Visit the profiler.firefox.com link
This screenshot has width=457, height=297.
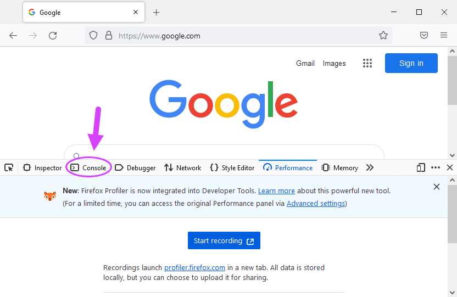[x=194, y=267]
